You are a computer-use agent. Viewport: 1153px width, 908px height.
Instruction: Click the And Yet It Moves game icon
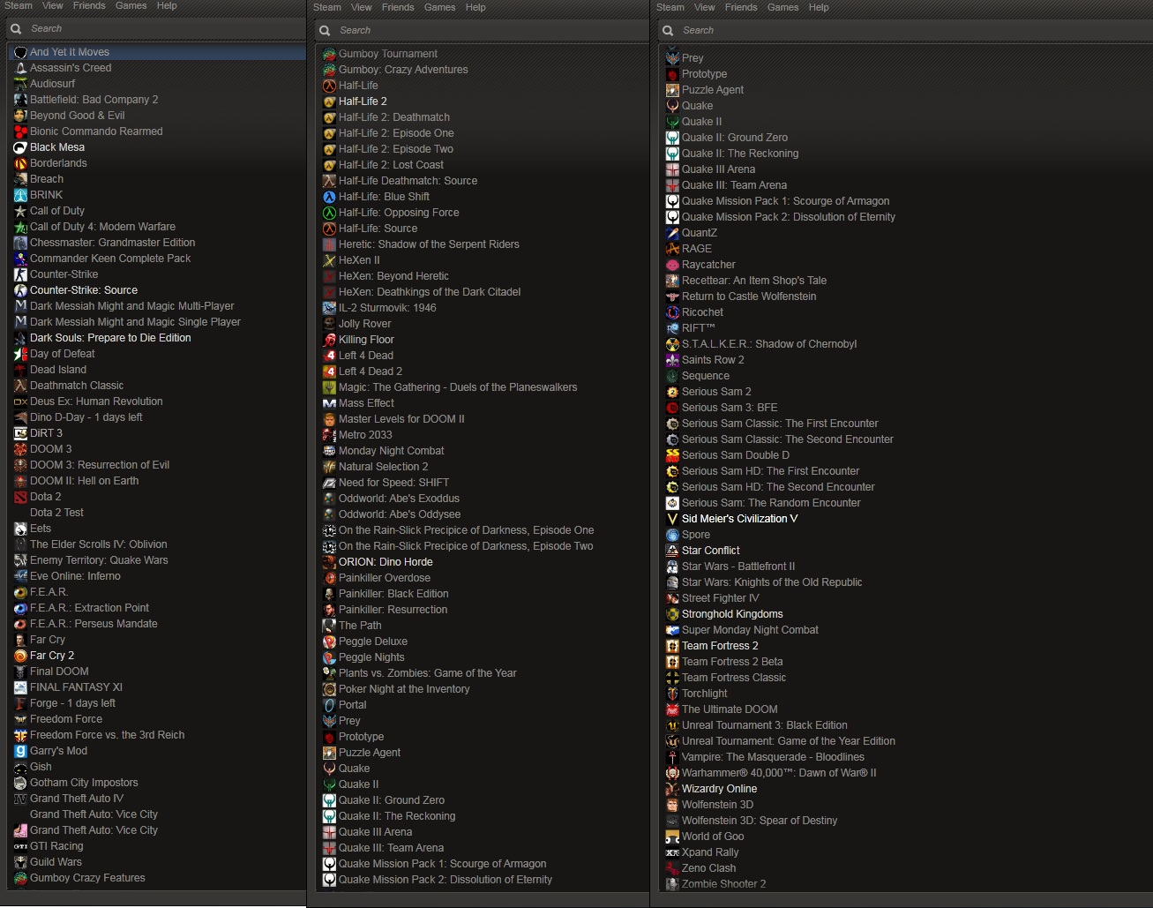(20, 52)
